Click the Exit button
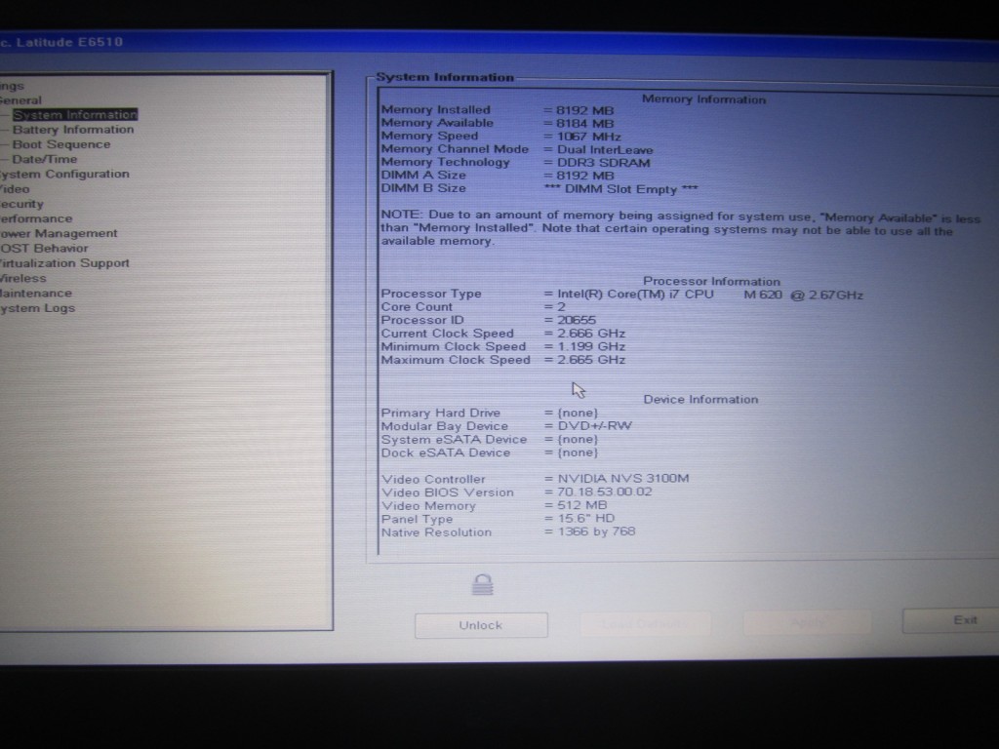Viewport: 999px width, 749px height. pos(950,620)
